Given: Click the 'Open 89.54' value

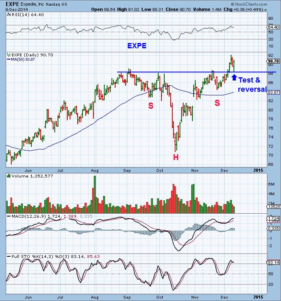Looking at the screenshot, I should 103,9.
